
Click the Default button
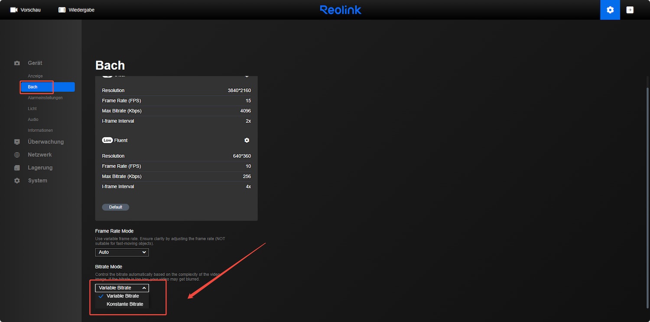click(x=116, y=207)
